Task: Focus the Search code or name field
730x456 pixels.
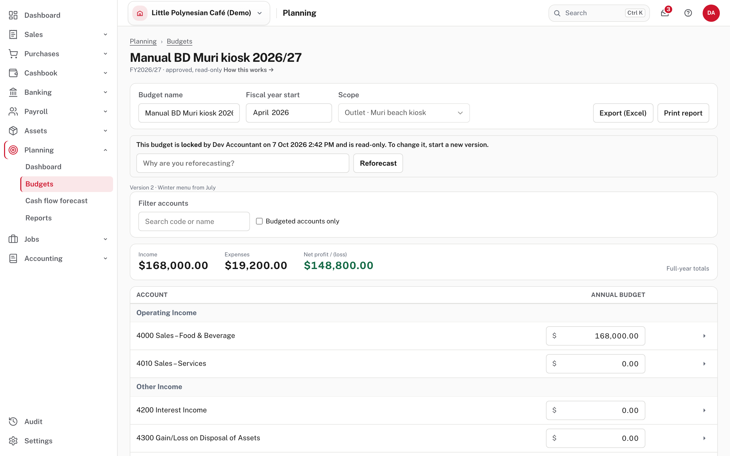Action: [x=194, y=221]
